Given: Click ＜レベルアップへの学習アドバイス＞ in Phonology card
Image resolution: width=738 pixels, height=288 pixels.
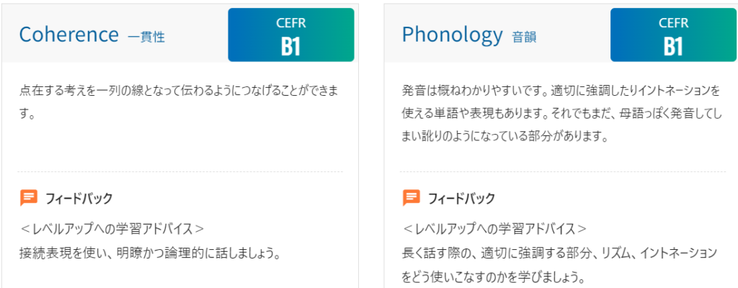Looking at the screenshot, I should (x=495, y=229).
